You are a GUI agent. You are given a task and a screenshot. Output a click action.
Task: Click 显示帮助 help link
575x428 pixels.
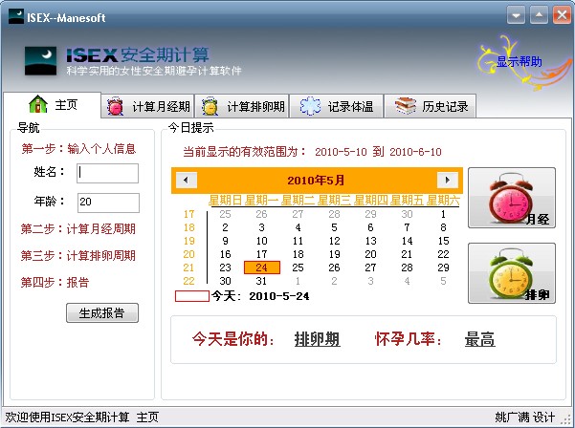pyautogui.click(x=520, y=61)
